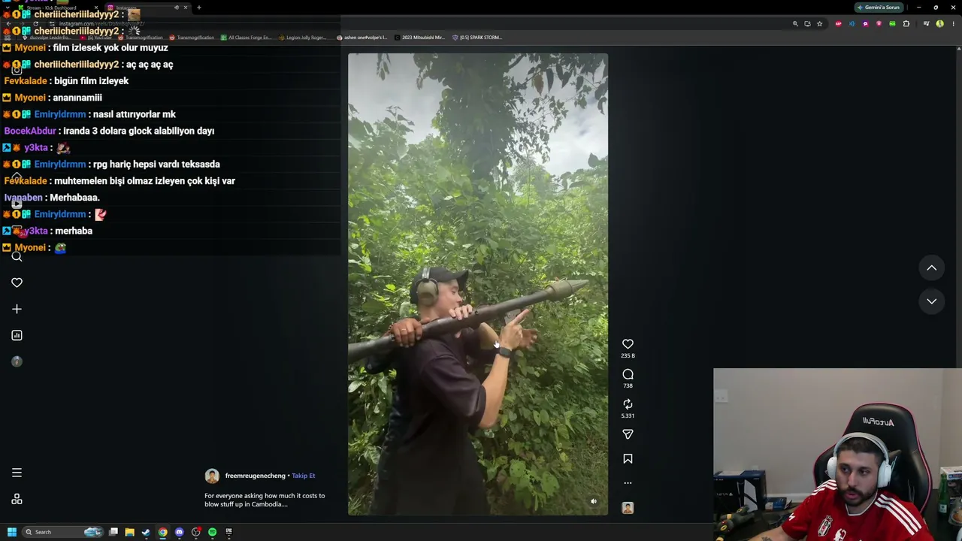Open Instagram notifications heart in sidebar
This screenshot has width=962, height=541.
[17, 283]
